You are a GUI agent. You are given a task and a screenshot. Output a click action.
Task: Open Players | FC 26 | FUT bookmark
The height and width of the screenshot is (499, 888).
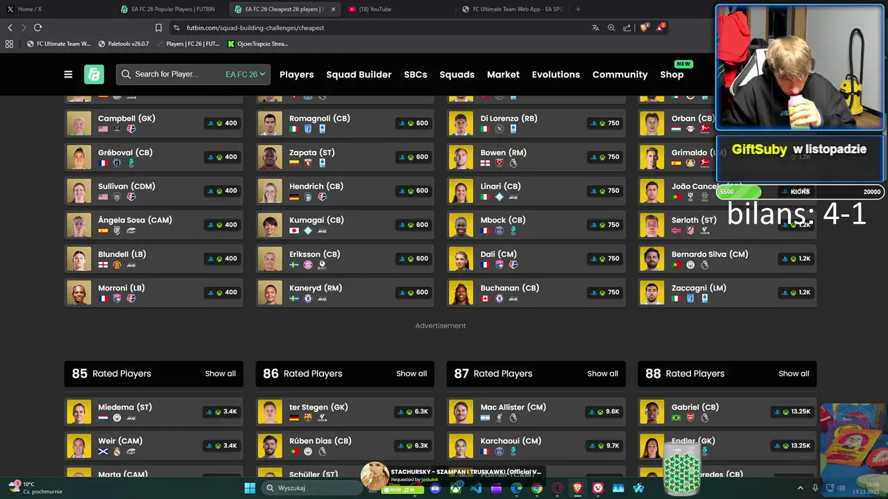pyautogui.click(x=187, y=44)
